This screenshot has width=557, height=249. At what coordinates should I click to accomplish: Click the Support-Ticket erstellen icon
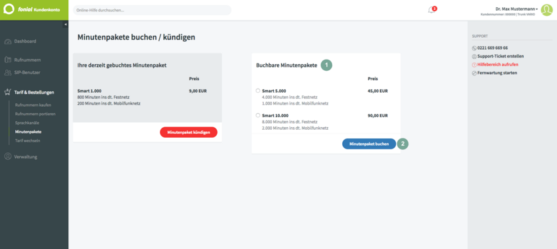pos(474,56)
